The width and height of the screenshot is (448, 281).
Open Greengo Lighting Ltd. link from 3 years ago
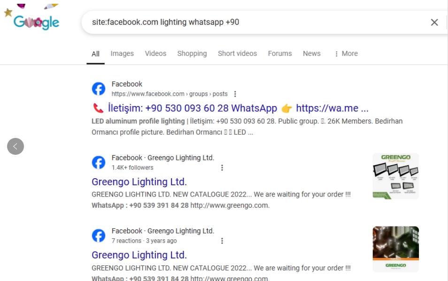pyautogui.click(x=139, y=255)
